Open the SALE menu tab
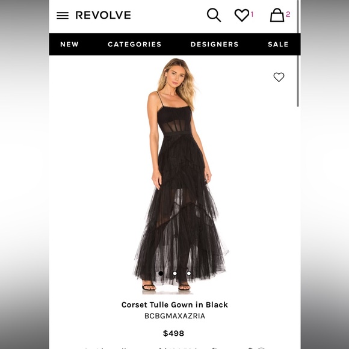 click(x=278, y=45)
